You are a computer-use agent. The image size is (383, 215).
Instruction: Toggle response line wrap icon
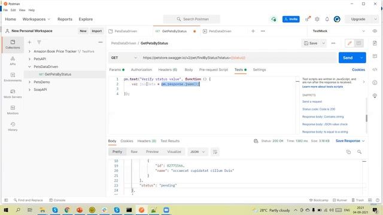215,152
